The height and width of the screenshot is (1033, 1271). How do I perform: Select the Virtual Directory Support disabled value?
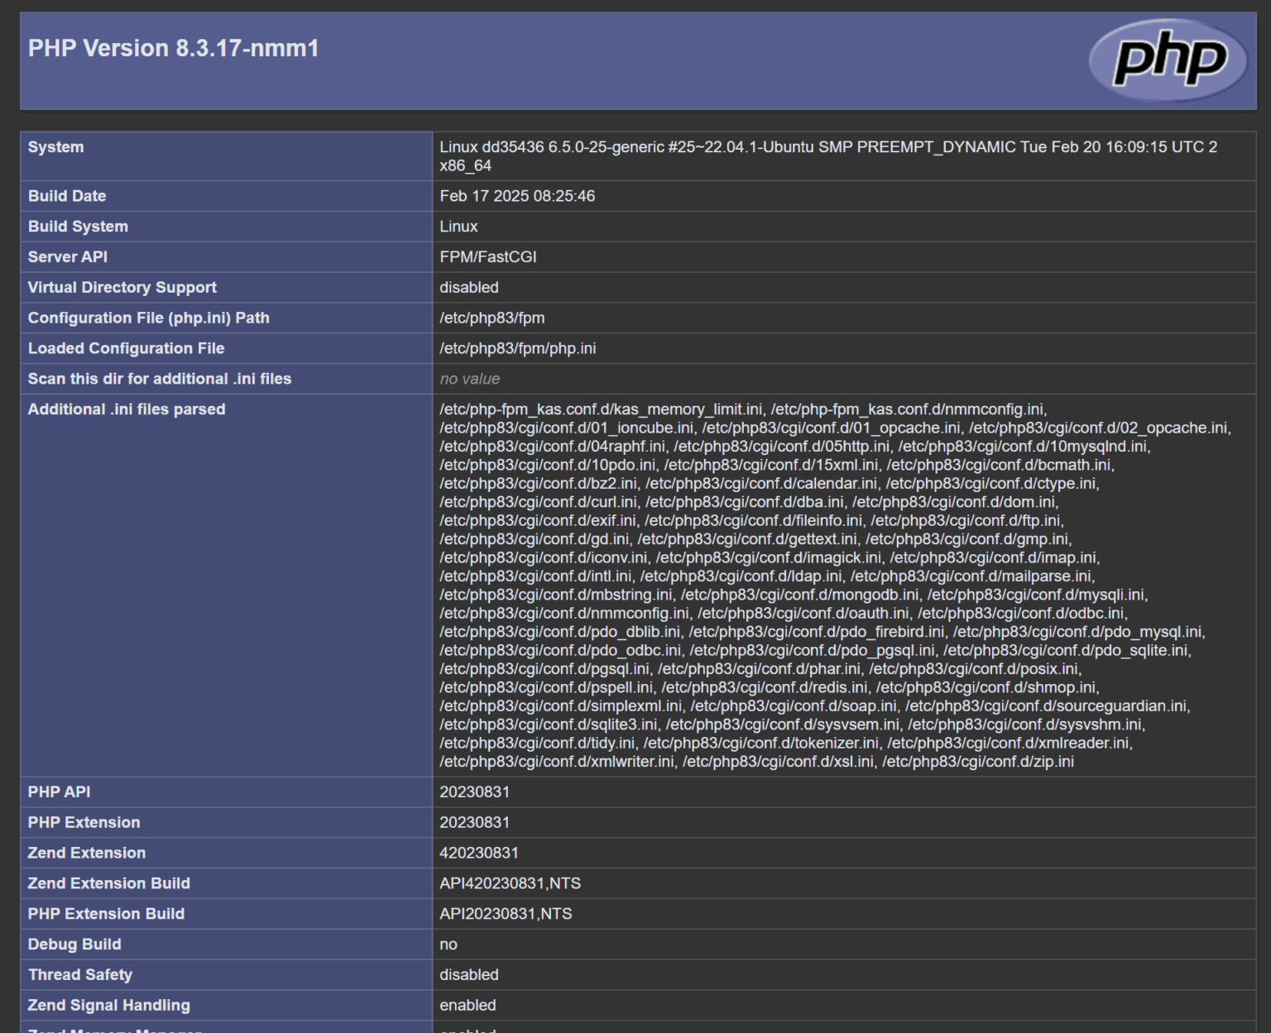click(x=469, y=287)
